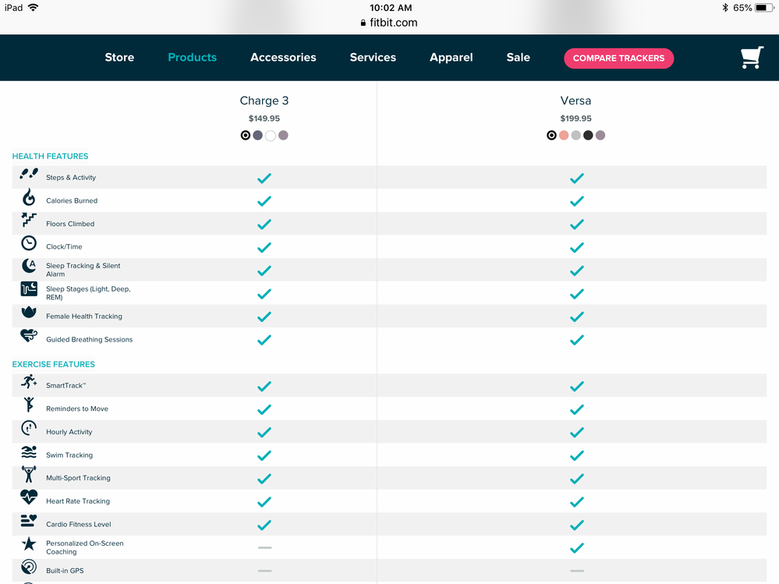Click the Calories Burned label
The width and height of the screenshot is (779, 584).
tap(72, 200)
